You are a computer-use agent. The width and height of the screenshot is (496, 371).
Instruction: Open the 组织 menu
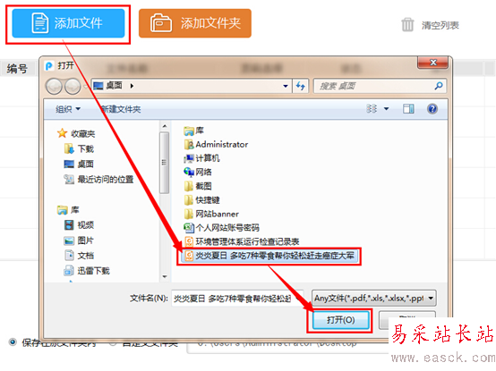click(x=68, y=109)
